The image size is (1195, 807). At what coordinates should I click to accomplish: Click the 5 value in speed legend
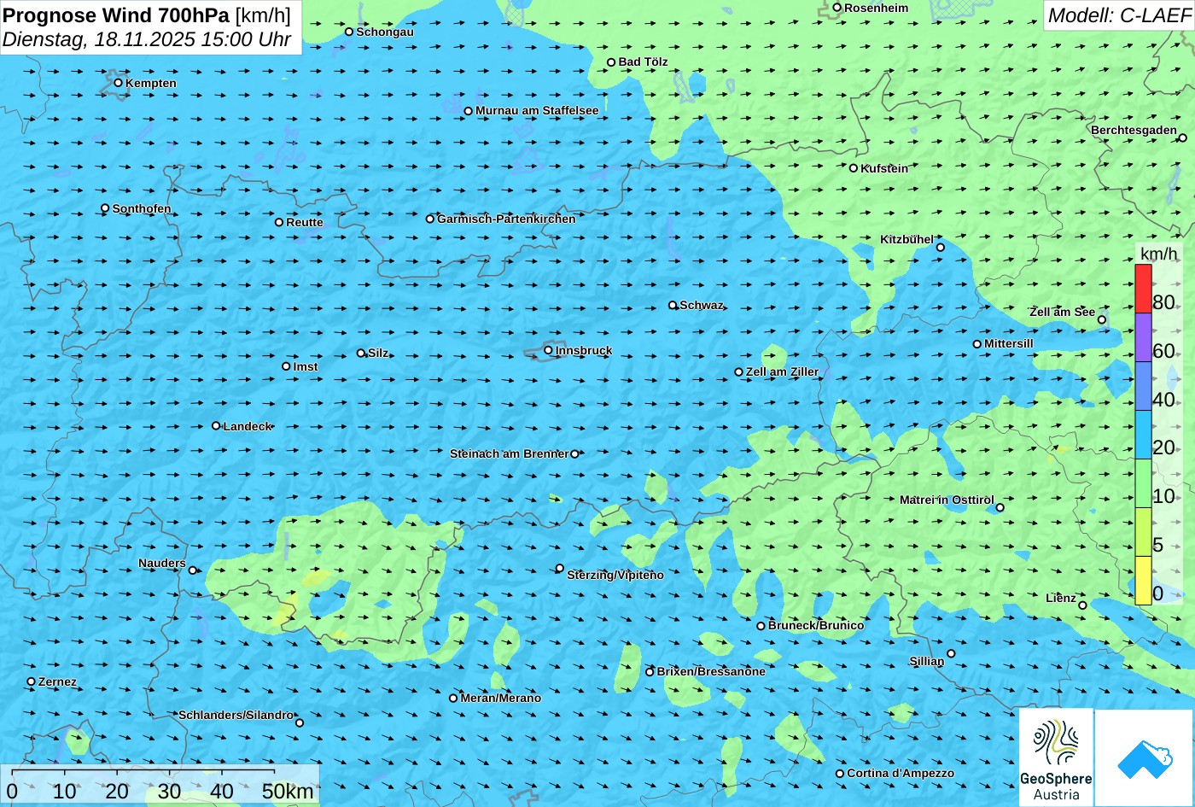pos(1157,545)
